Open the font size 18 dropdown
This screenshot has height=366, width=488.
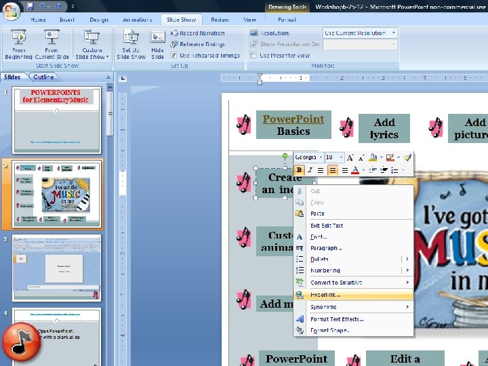[x=342, y=157]
